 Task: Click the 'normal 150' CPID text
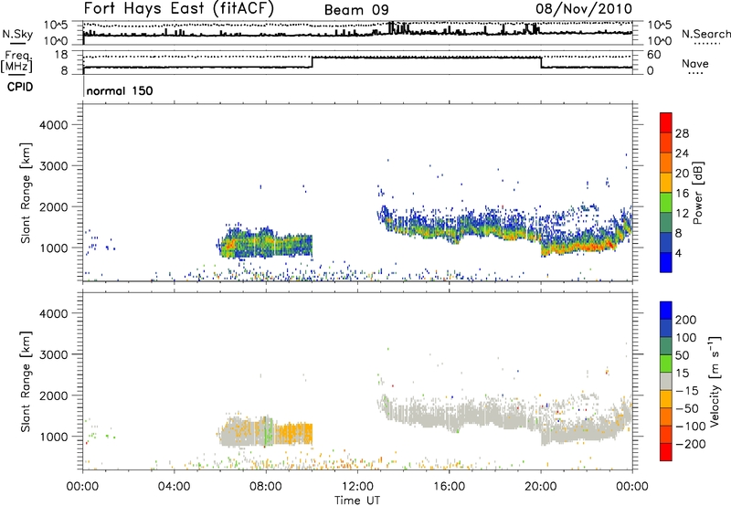pos(120,90)
